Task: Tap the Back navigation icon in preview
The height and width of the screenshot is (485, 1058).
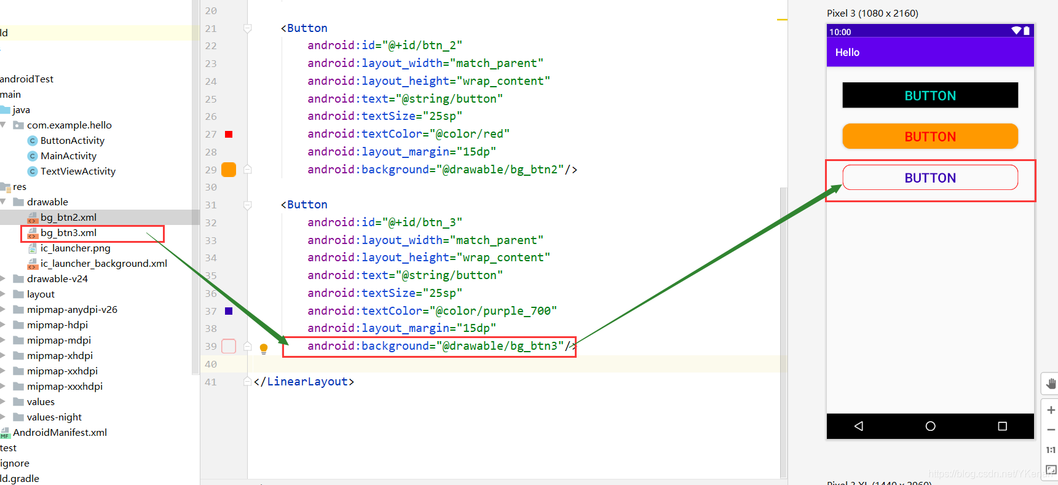Action: pos(859,426)
